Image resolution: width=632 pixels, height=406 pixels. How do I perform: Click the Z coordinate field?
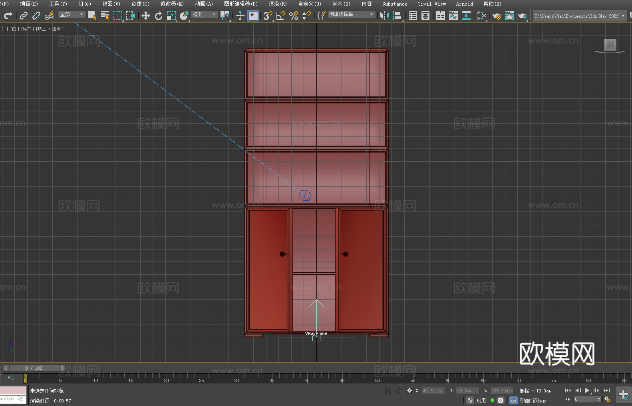point(502,391)
